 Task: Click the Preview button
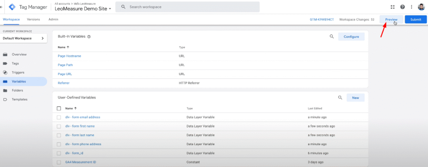click(x=391, y=20)
